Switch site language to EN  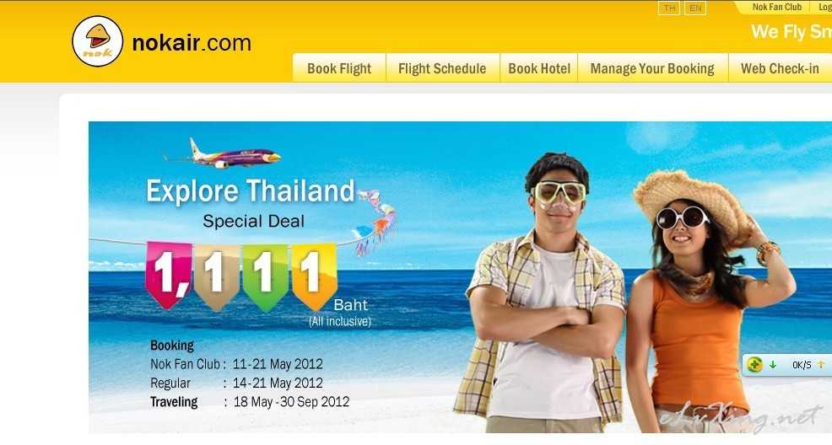[695, 8]
